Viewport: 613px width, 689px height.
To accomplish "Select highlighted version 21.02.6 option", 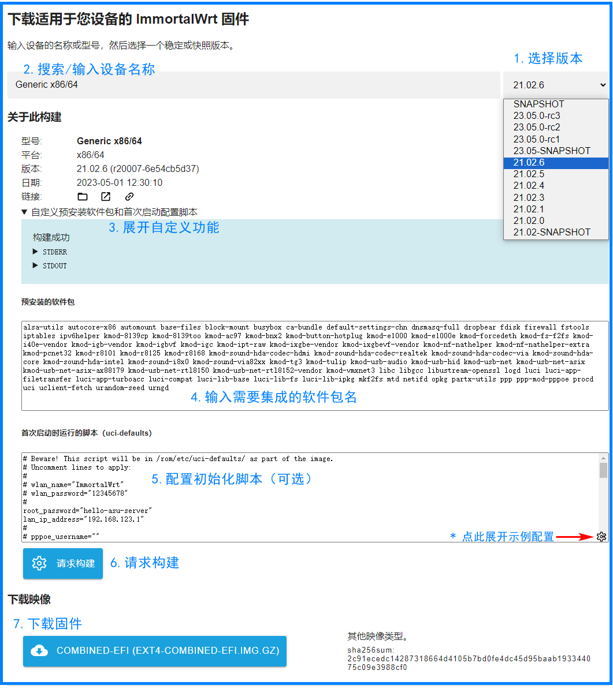I will [556, 163].
